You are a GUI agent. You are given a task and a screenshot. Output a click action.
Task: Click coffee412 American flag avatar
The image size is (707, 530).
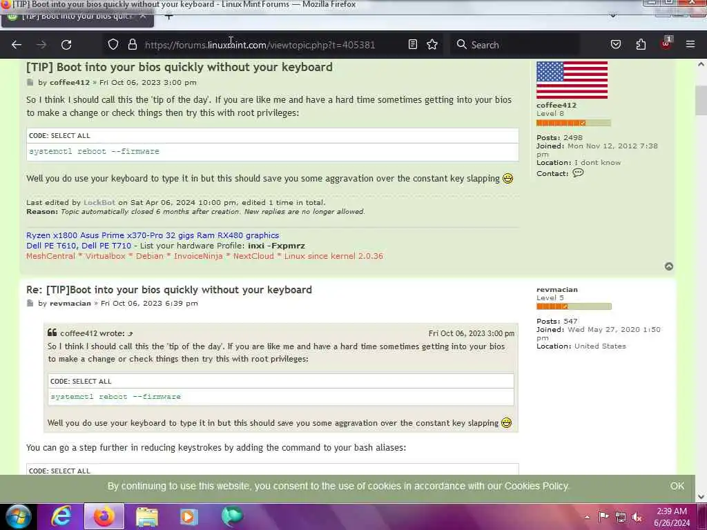pos(572,80)
